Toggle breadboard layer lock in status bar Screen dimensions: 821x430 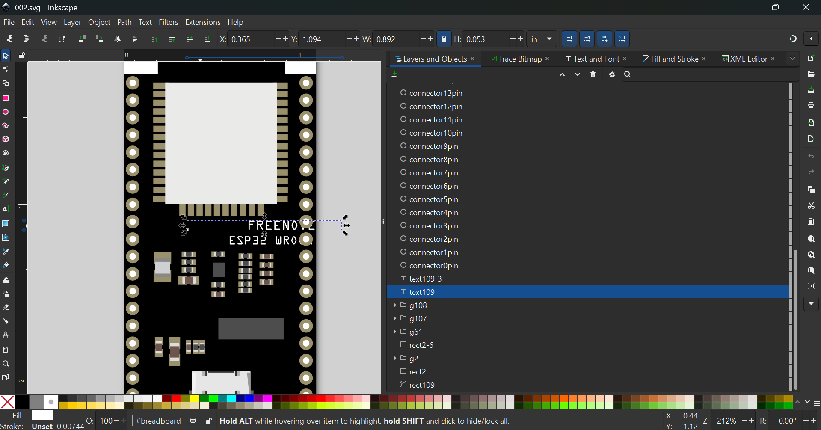[209, 421]
